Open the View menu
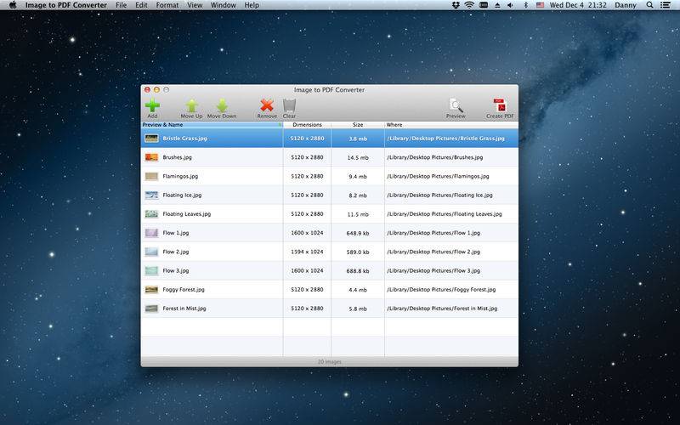680x425 pixels. point(195,5)
